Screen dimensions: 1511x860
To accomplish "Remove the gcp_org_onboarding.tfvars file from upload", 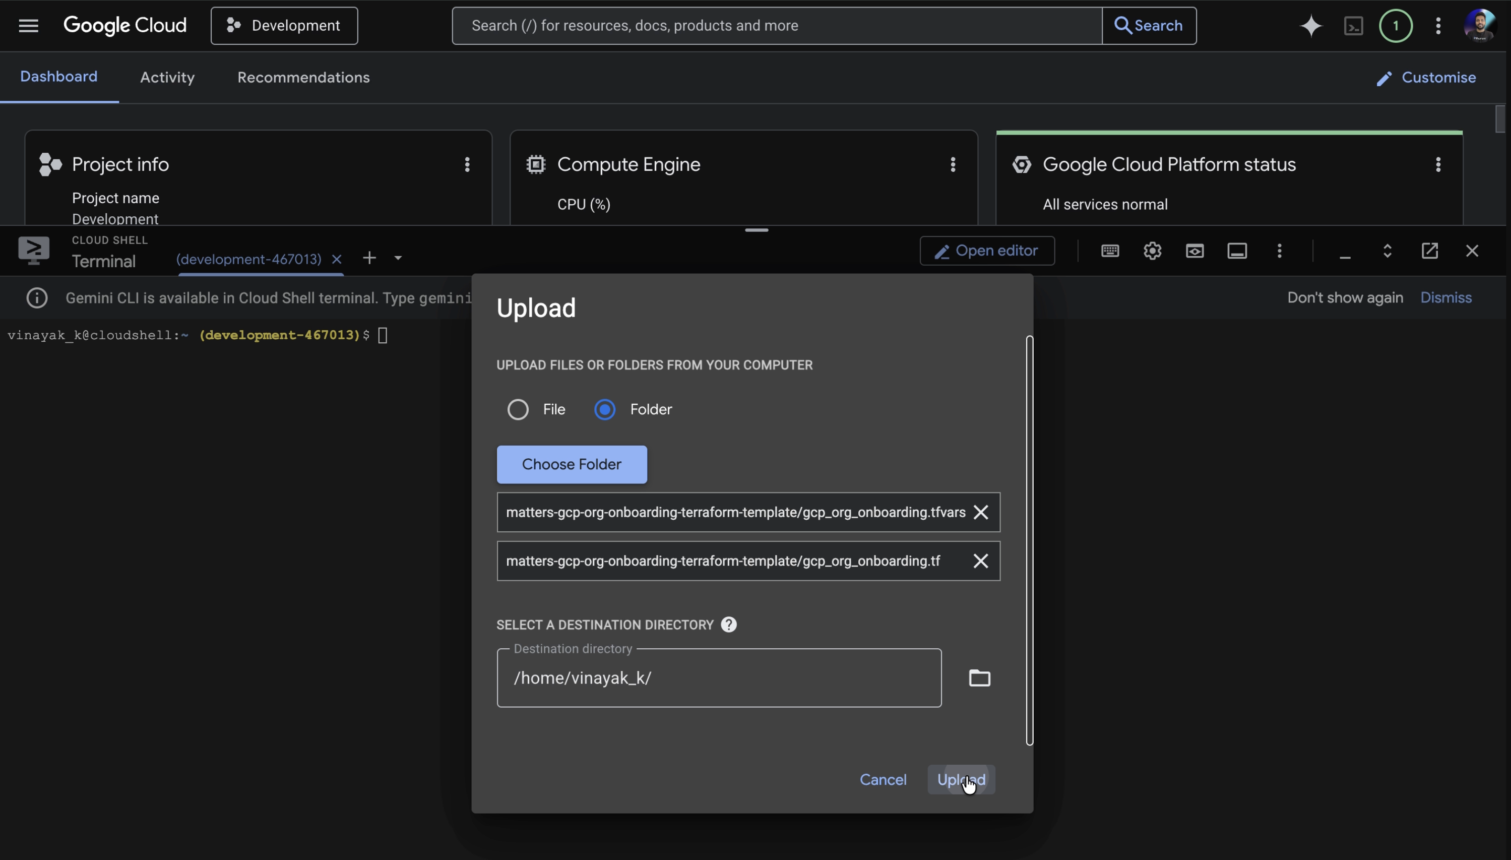I will click(981, 512).
